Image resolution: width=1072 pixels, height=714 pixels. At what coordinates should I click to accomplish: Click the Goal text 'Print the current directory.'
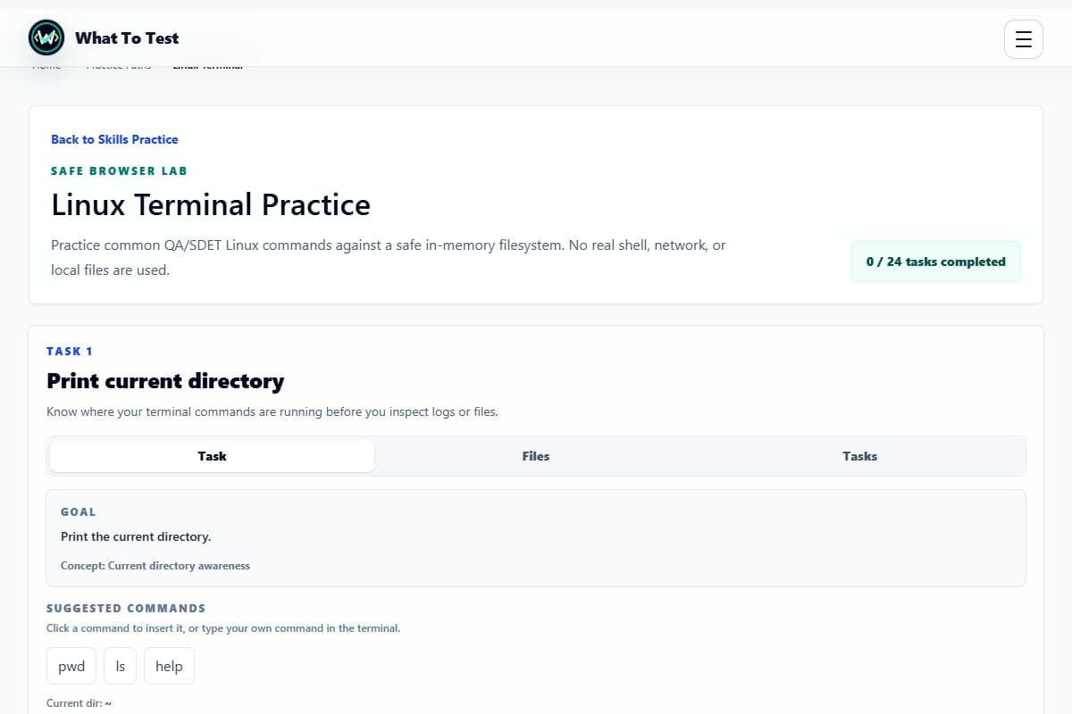click(x=136, y=536)
